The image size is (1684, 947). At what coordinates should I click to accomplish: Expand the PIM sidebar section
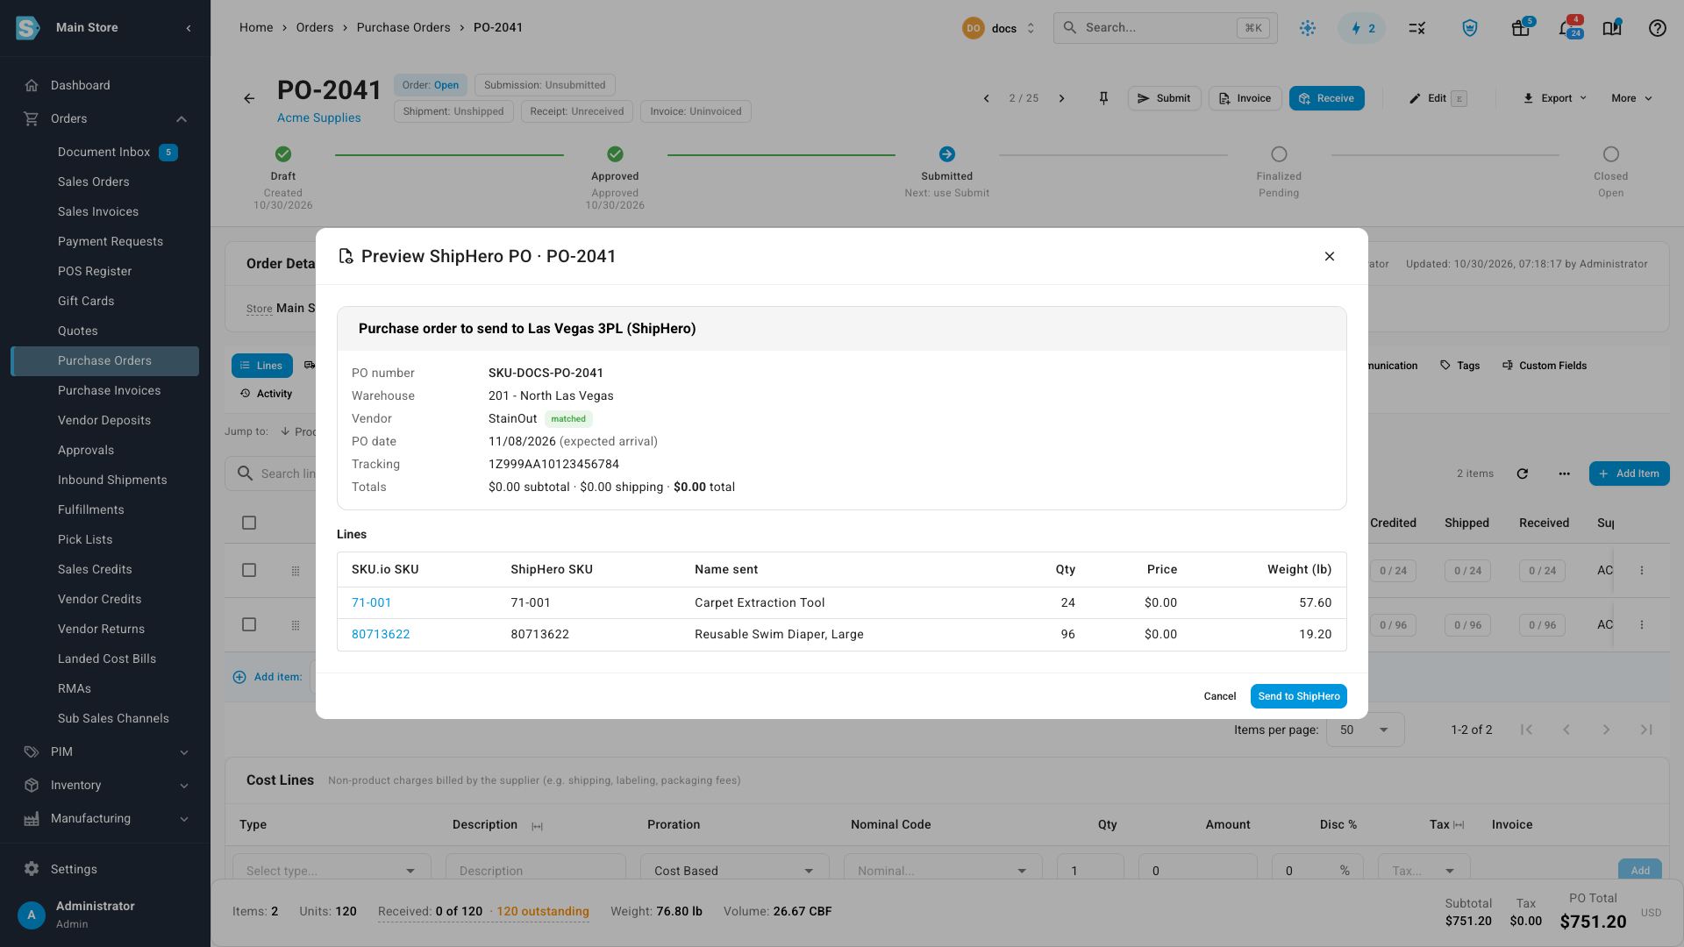tap(184, 752)
